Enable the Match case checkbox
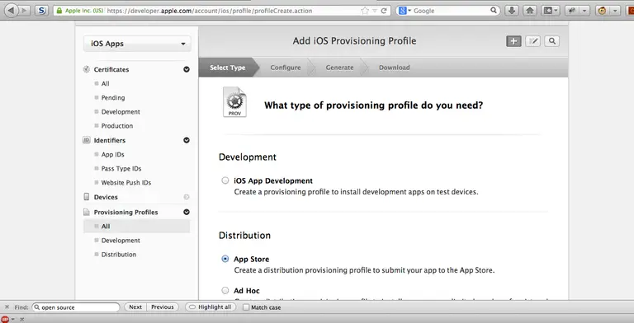 (x=246, y=307)
